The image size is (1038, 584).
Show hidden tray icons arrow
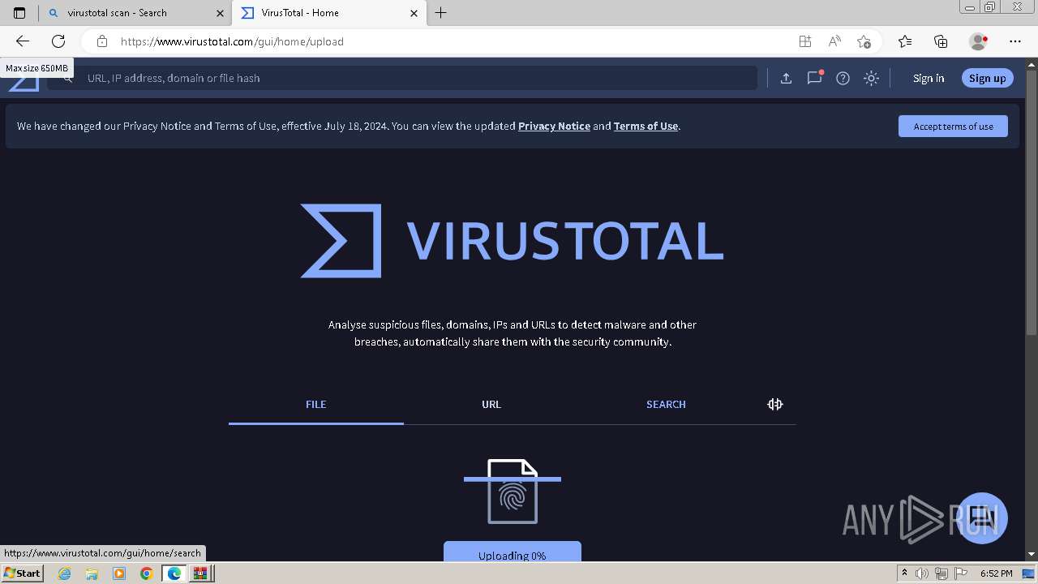[904, 573]
